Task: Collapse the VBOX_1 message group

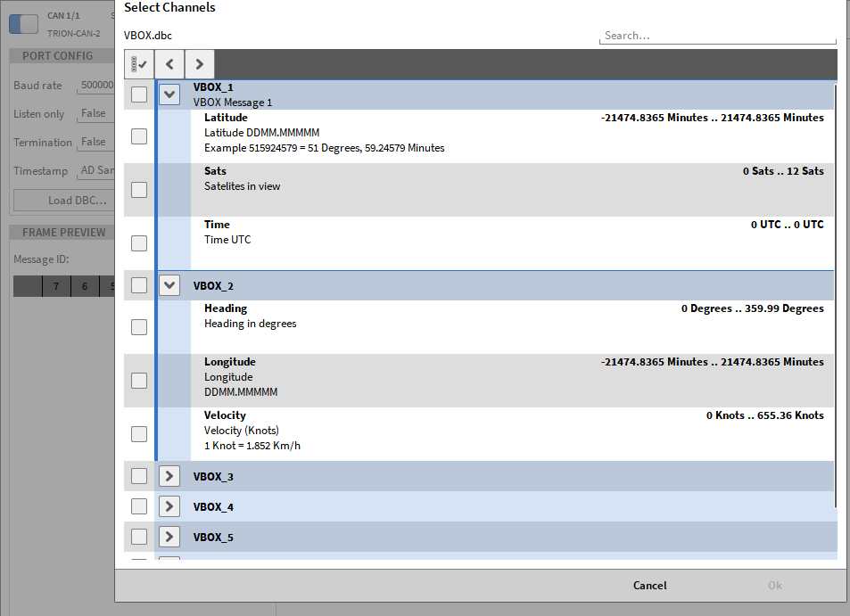Action: (169, 94)
